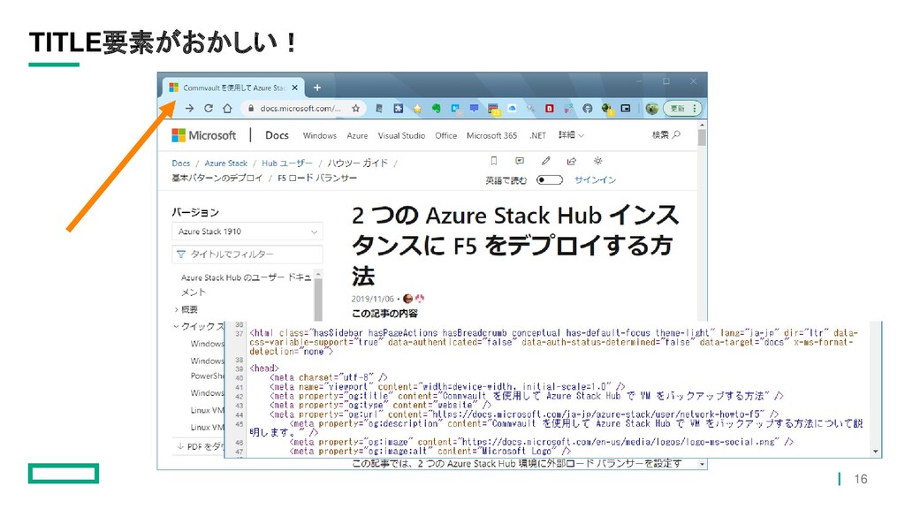The image size is (905, 509).
Task: Click the funnel filter icon
Action: click(181, 254)
